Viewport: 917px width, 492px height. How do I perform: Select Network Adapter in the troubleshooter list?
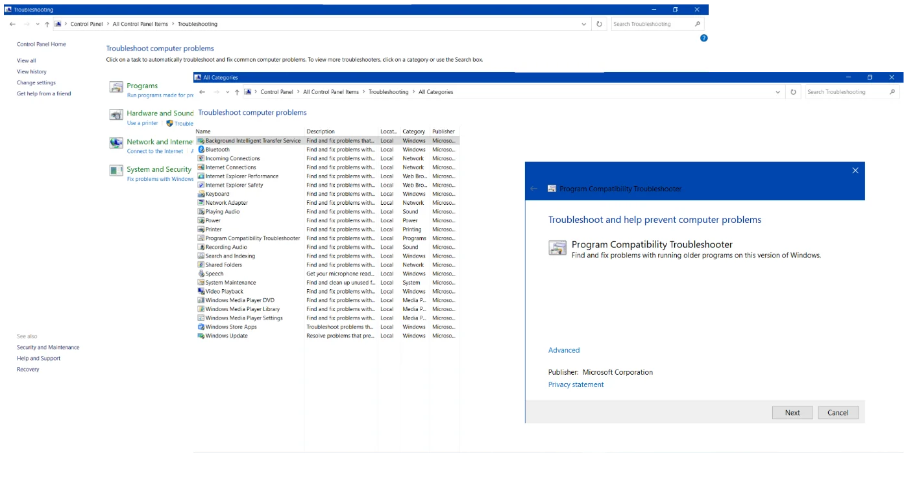226,203
